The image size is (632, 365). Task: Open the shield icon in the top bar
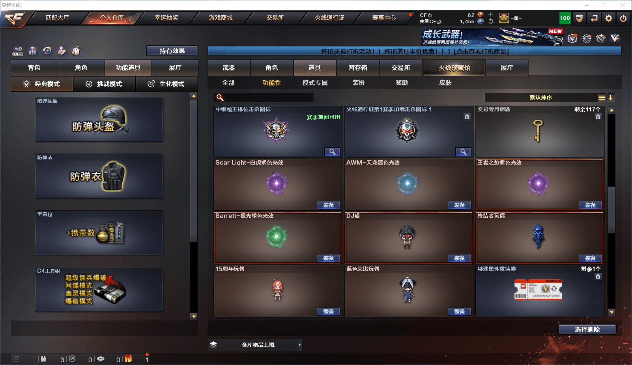click(580, 18)
